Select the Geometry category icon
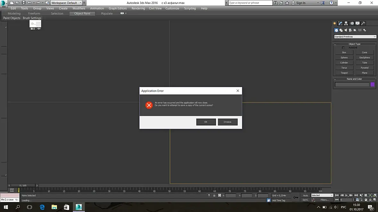The width and height of the screenshot is (378, 212). point(336,30)
